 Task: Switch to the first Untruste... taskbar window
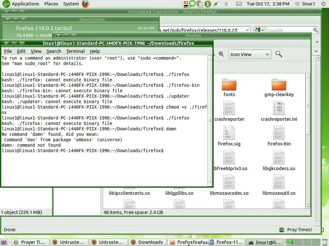pos(69,242)
